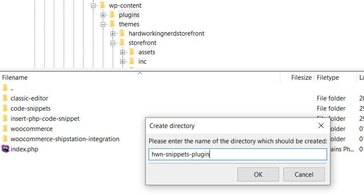Click the insert-php-code-snippet folder icon
Image resolution: width=364 pixels, height=195 pixels.
pyautogui.click(x=5, y=119)
